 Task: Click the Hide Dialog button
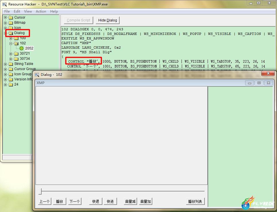point(108,20)
